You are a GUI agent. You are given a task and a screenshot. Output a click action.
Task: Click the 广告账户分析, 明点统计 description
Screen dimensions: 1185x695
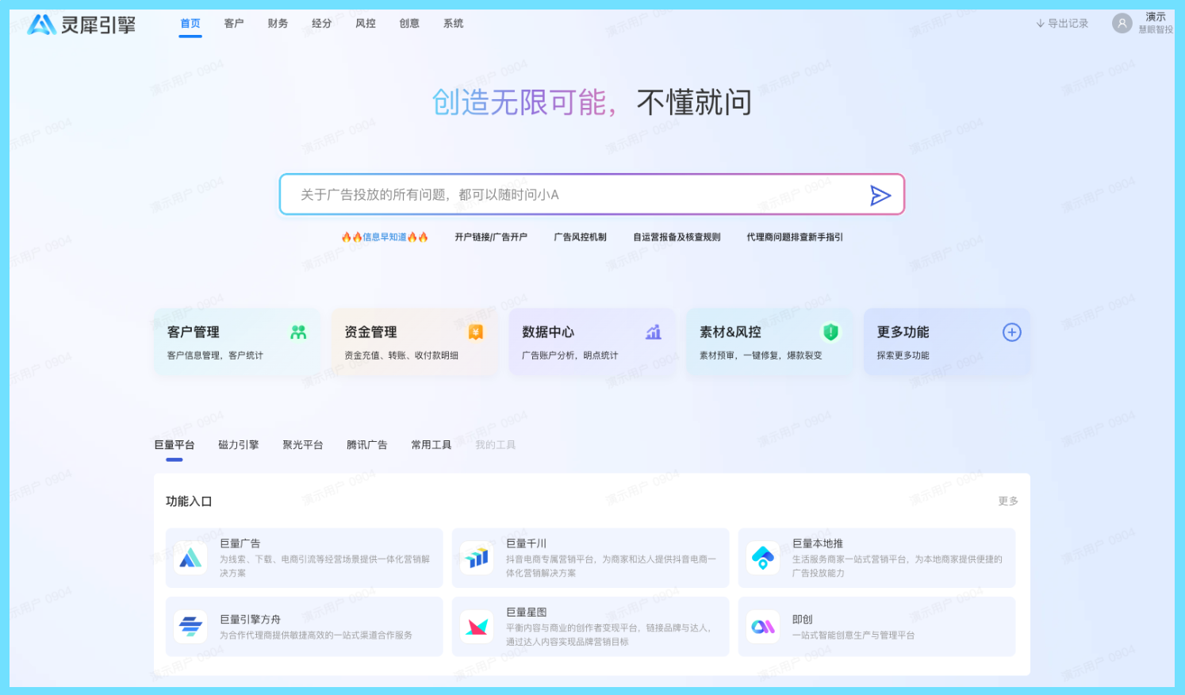tap(569, 355)
